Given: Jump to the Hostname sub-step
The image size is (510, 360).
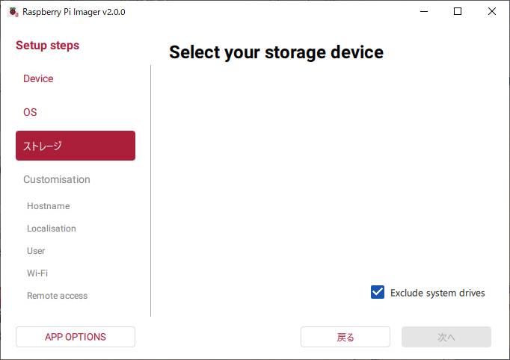Looking at the screenshot, I should pos(48,206).
